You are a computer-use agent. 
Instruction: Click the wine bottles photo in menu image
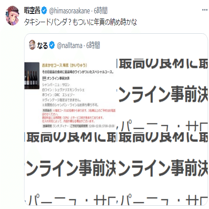(32, 76)
